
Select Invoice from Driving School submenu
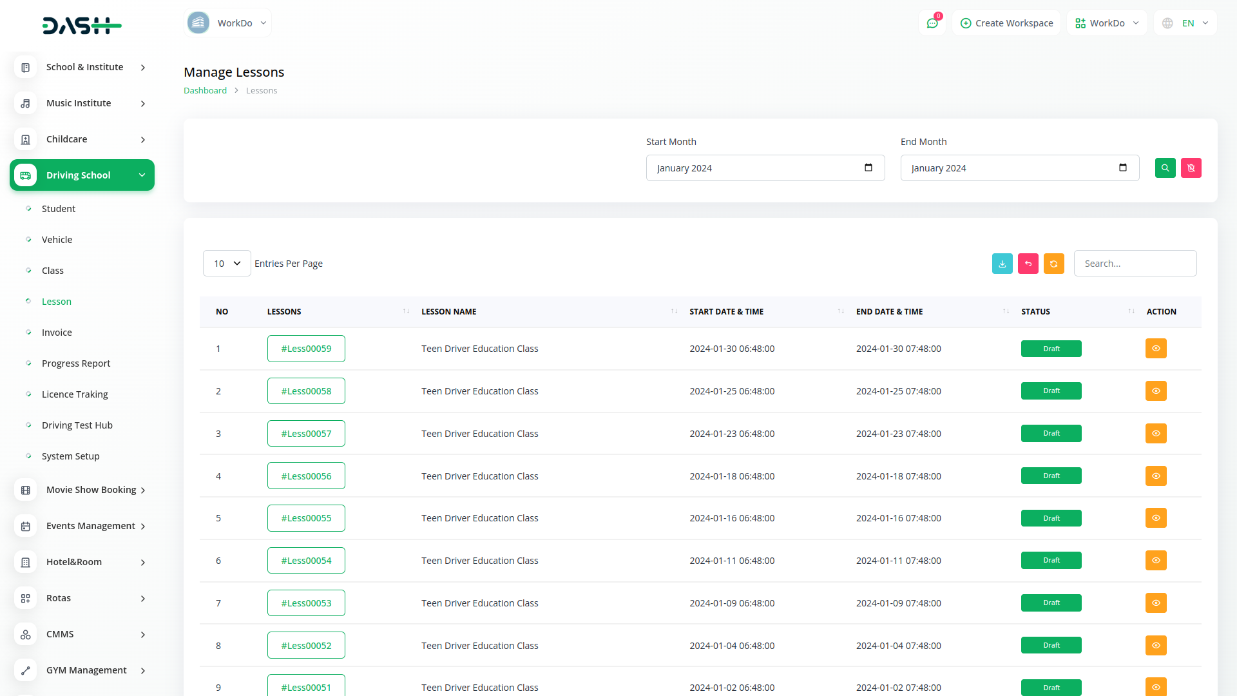tap(57, 333)
